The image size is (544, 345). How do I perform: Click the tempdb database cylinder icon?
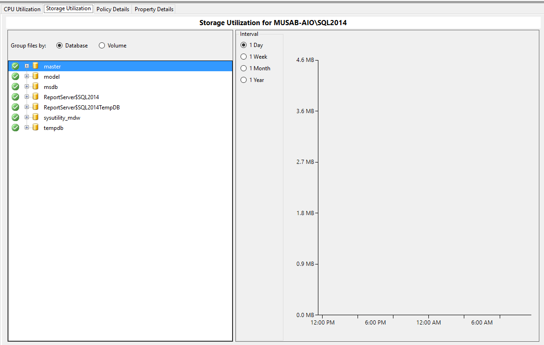point(35,127)
